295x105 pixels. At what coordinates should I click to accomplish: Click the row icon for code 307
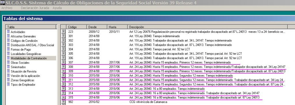pos(64,62)
